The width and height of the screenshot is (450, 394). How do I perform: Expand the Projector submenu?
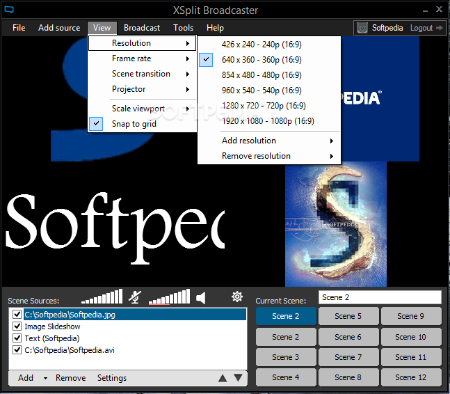pyautogui.click(x=143, y=89)
